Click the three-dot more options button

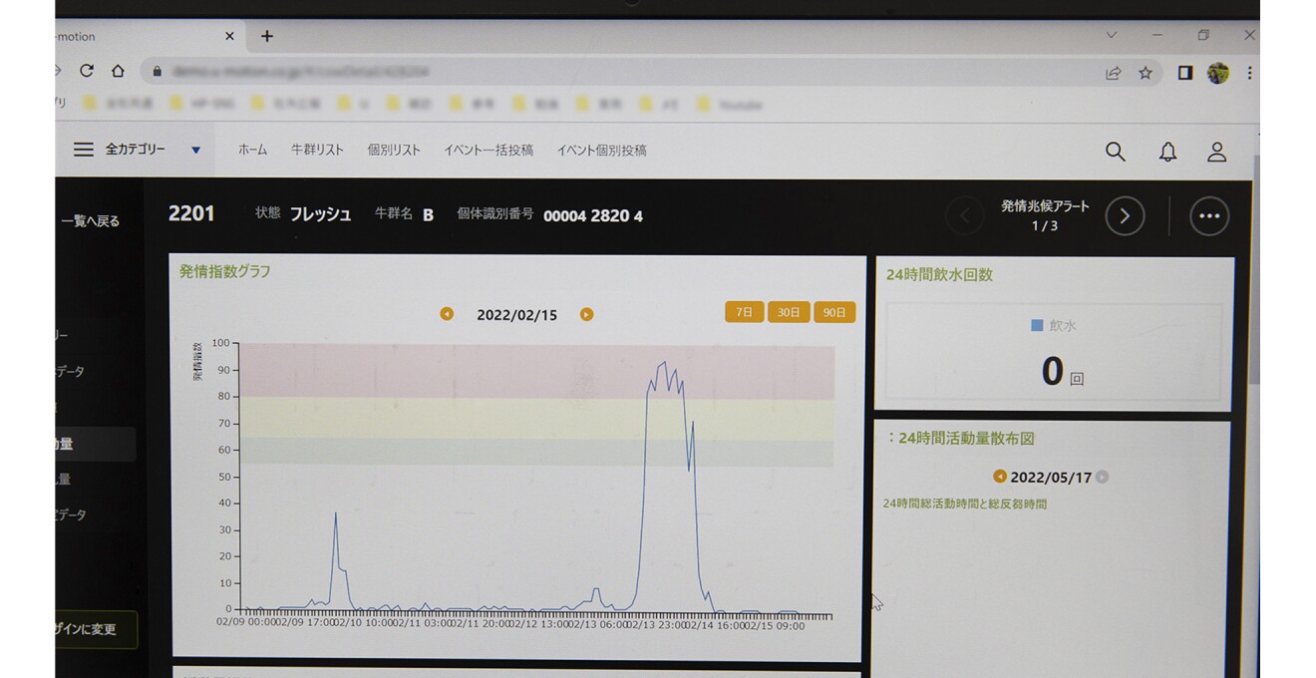[x=1208, y=215]
